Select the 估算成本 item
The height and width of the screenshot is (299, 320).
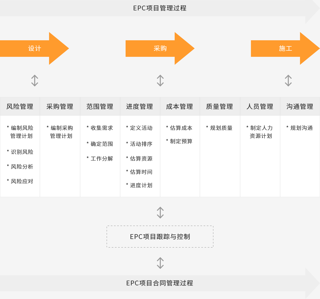coord(179,128)
